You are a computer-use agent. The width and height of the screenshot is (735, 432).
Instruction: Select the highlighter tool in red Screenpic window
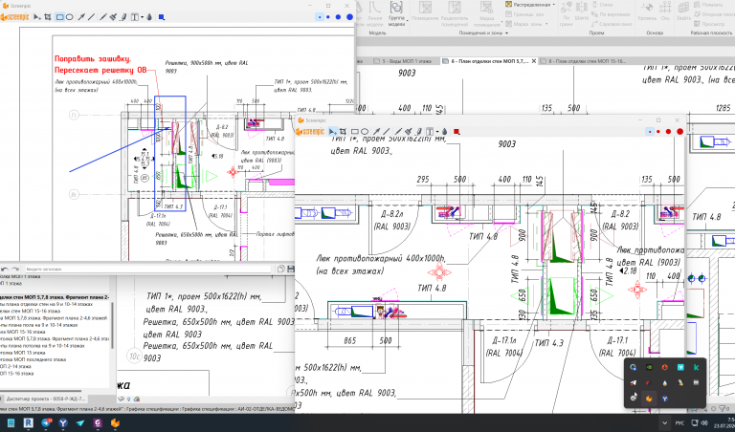pyautogui.click(x=418, y=132)
